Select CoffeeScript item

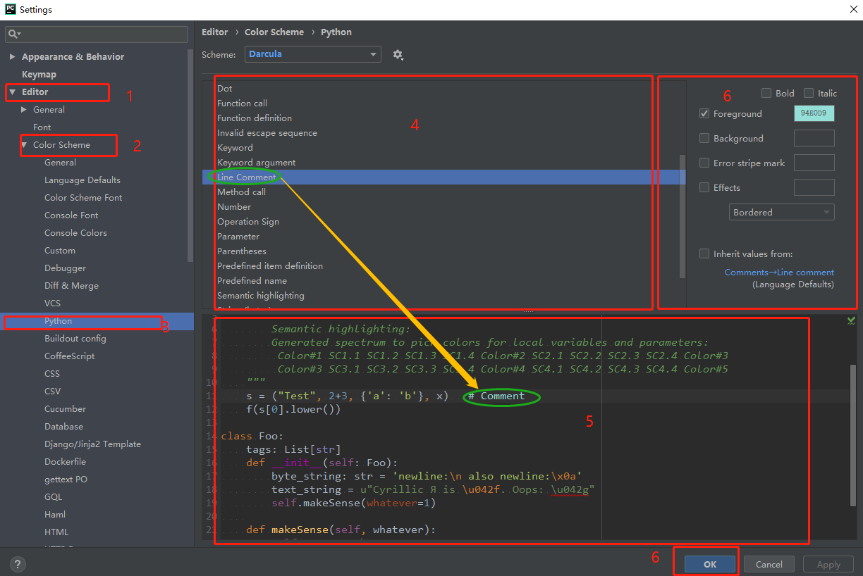(x=69, y=356)
